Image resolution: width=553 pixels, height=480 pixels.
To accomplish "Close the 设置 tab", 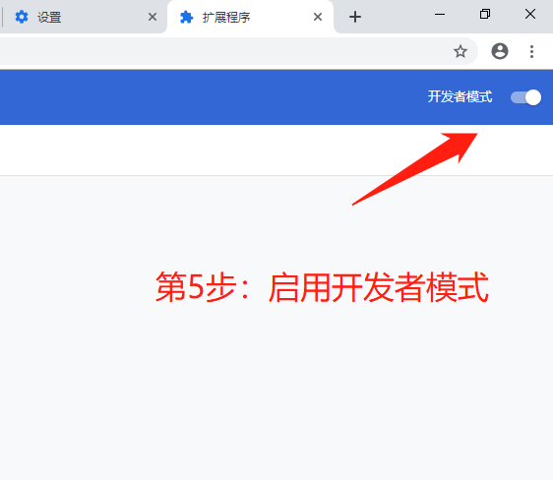I will coord(153,17).
